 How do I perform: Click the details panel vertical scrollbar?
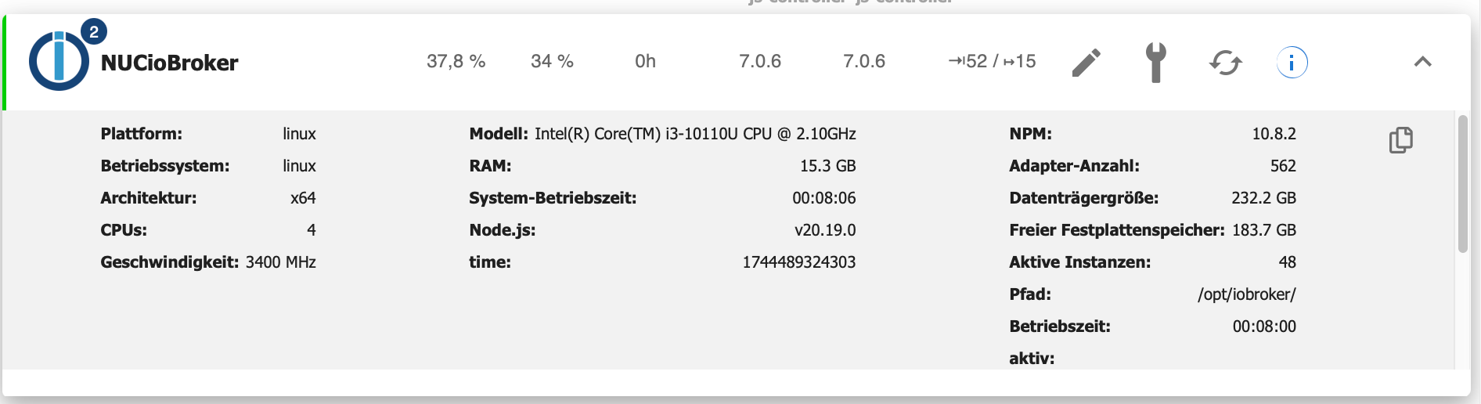[1462, 184]
